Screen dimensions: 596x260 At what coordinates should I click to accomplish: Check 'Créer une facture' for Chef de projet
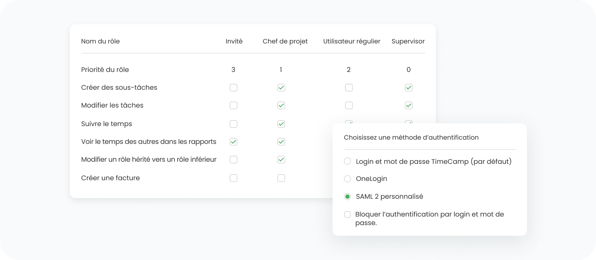(x=281, y=178)
